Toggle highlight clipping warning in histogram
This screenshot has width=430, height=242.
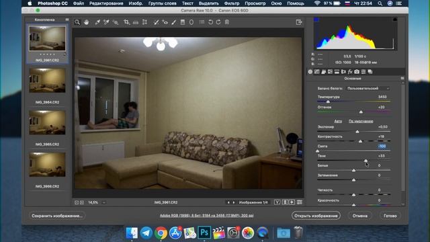(x=394, y=19)
